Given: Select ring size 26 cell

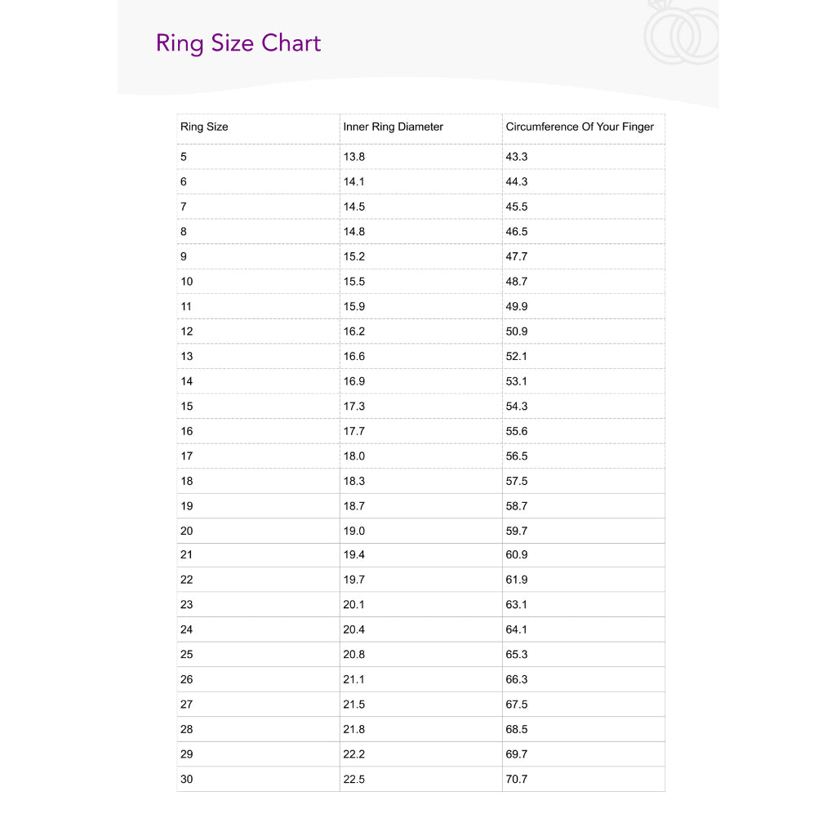Looking at the screenshot, I should [187, 679].
